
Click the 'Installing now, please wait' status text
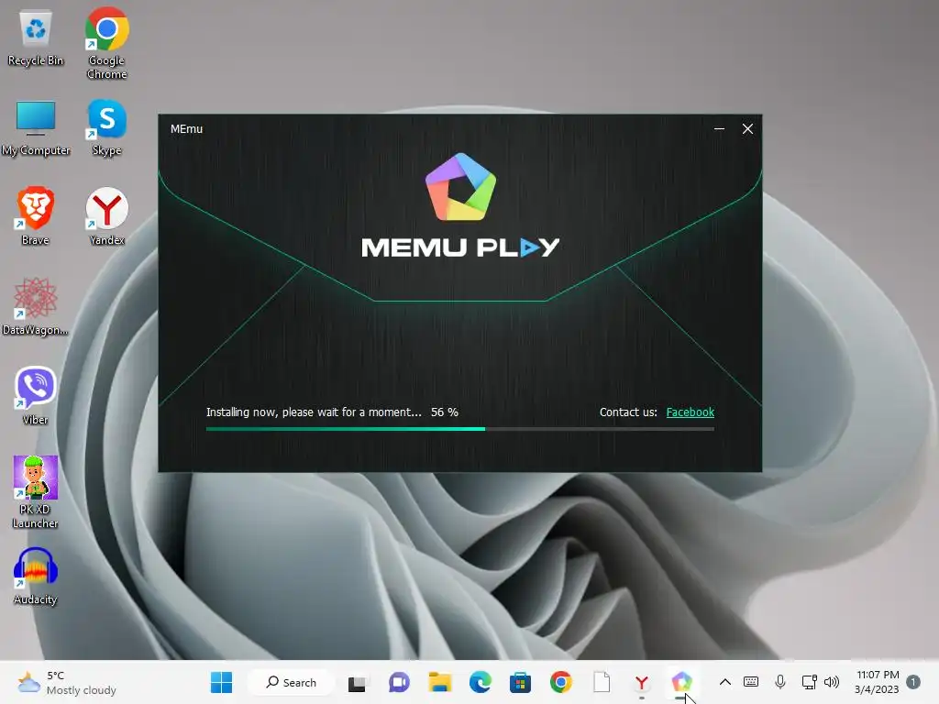pyautogui.click(x=314, y=412)
